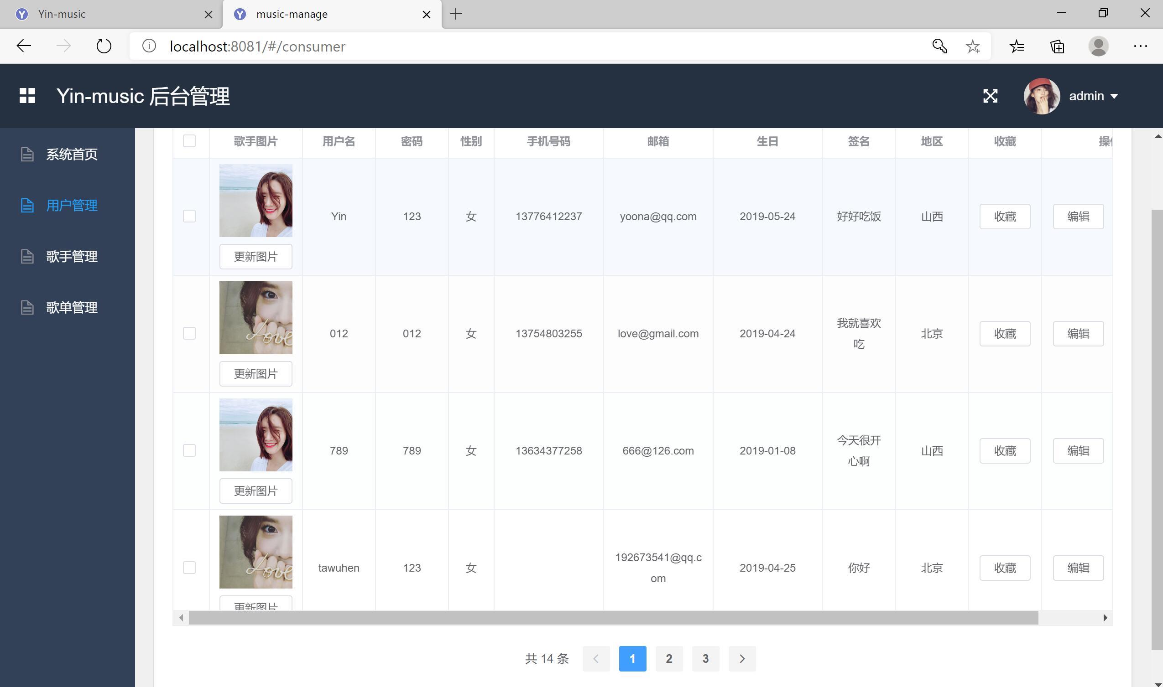Click the Yin-music tab icon
The width and height of the screenshot is (1163, 687).
coord(23,14)
